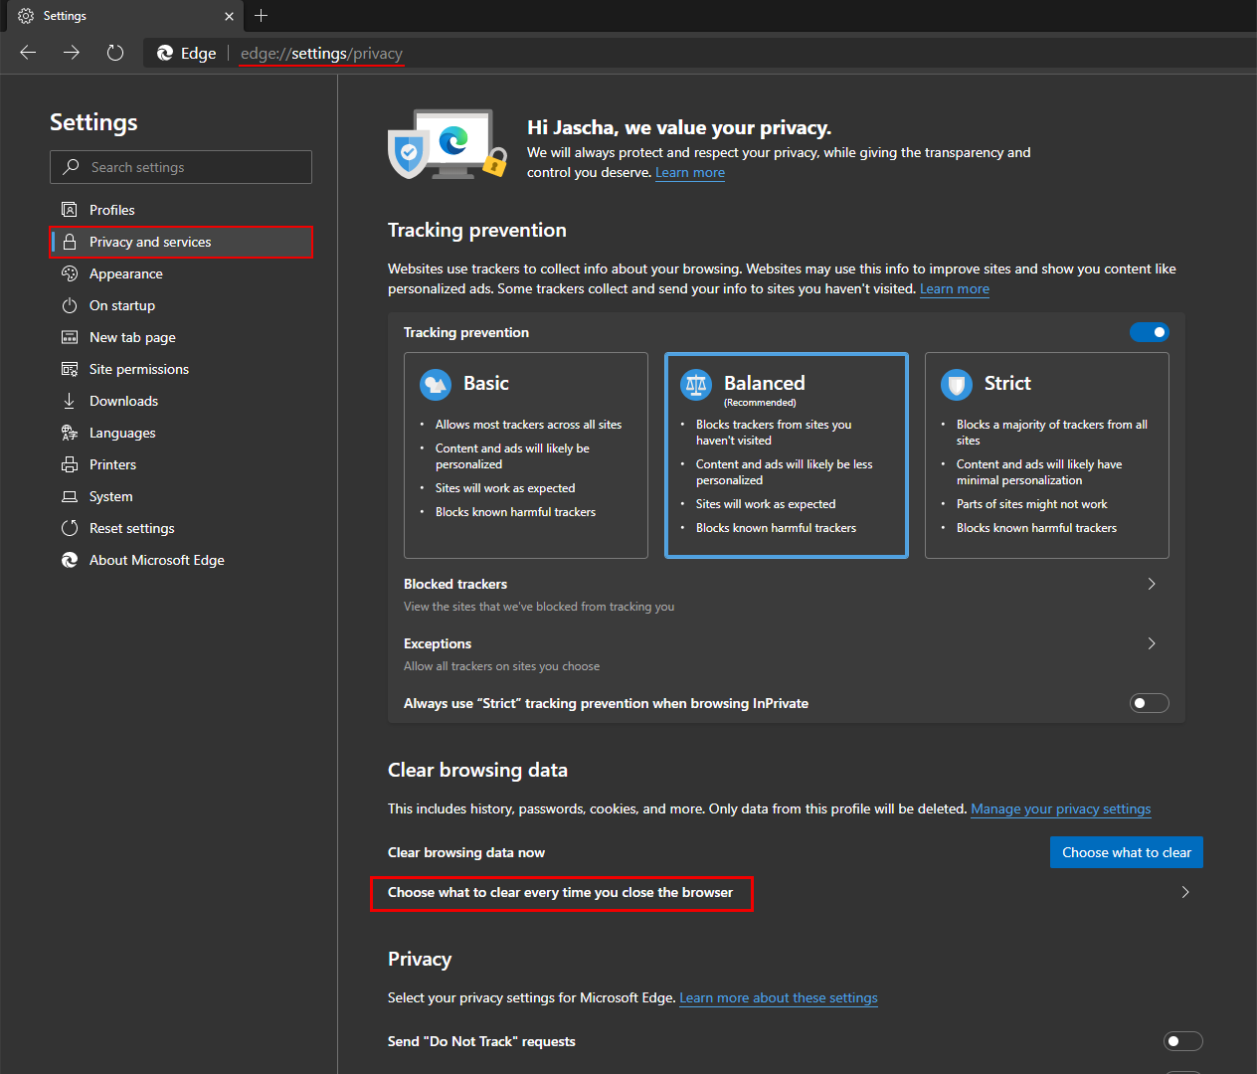The image size is (1257, 1074).
Task: Expand Exceptions chevron
Action: (x=1152, y=643)
